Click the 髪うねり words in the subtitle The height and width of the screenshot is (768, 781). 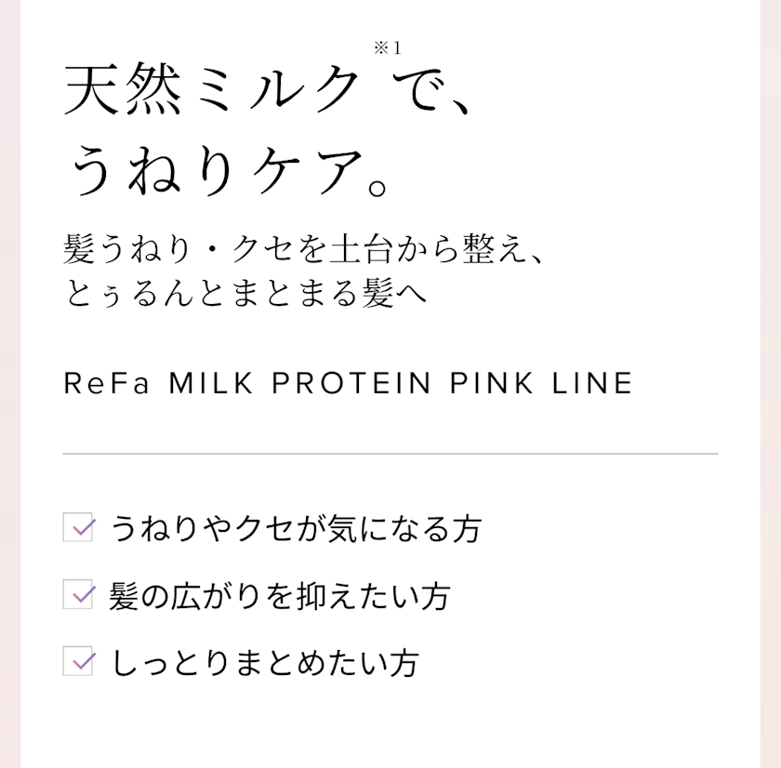click(x=123, y=250)
